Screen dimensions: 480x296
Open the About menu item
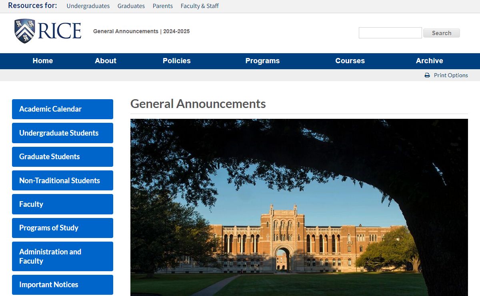106,61
